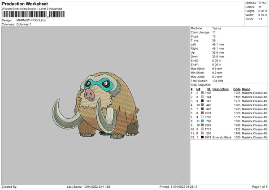Click the Max Stitch value '8.8 mm'

click(x=217, y=69)
